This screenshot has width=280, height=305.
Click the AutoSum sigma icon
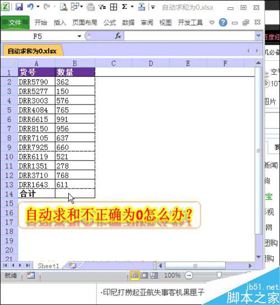[x=124, y=7]
